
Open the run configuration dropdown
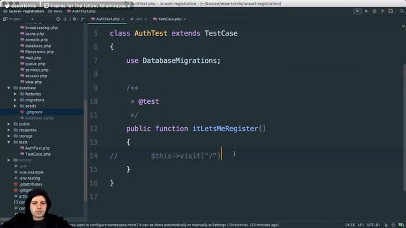click(357, 11)
